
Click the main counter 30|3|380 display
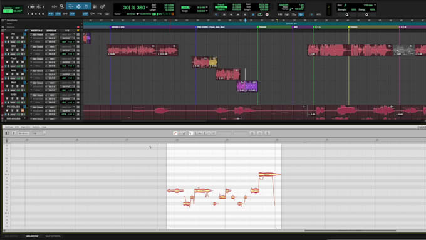click(x=134, y=8)
